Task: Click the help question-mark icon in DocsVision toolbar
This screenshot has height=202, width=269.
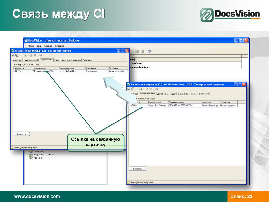Action: click(149, 51)
